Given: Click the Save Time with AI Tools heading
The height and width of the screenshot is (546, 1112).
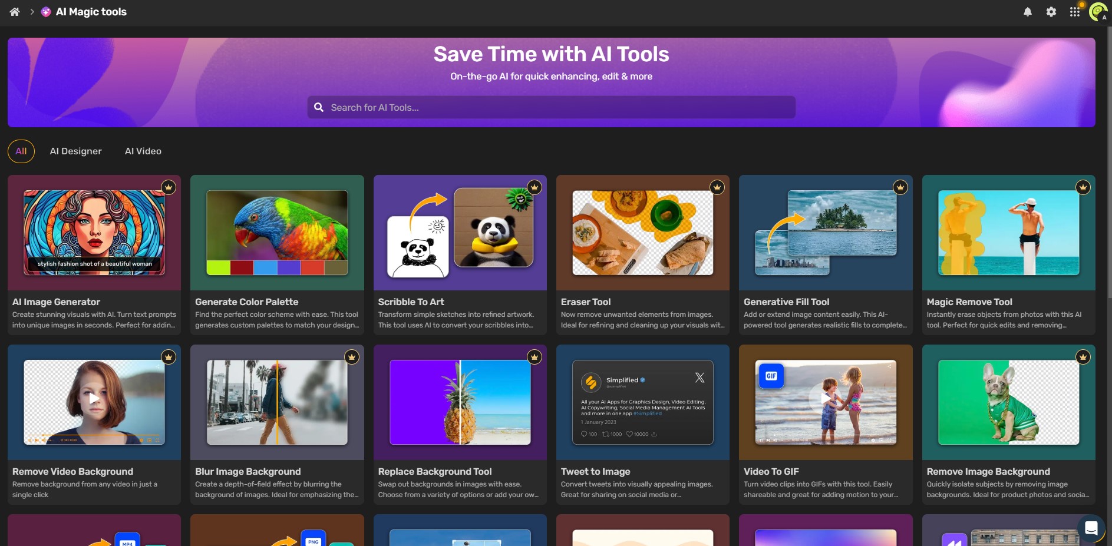Looking at the screenshot, I should (x=552, y=54).
